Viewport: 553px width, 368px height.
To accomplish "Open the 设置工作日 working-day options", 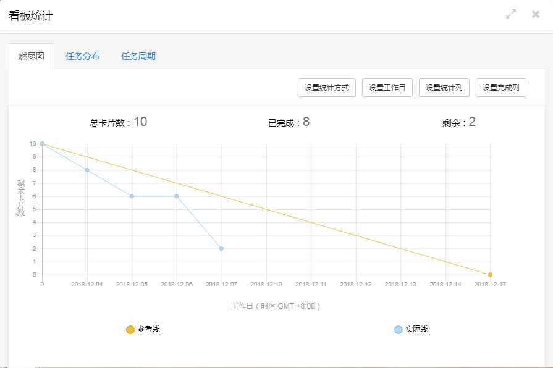I will click(x=387, y=87).
